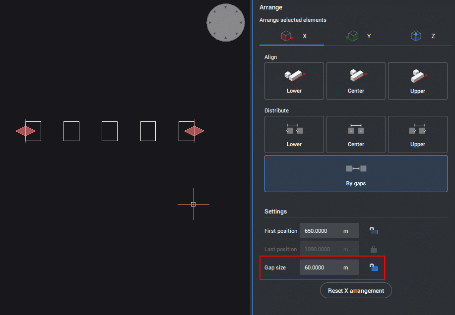
Task: Click the X axis red cube icon
Action: [x=287, y=36]
